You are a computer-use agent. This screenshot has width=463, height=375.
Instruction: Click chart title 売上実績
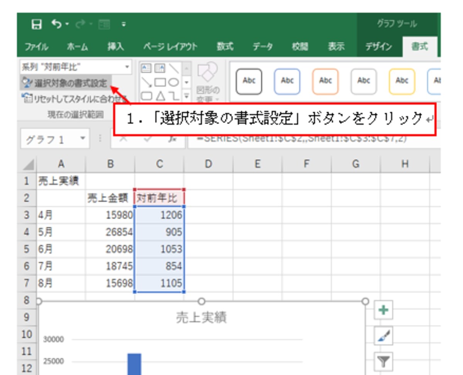[x=201, y=317]
